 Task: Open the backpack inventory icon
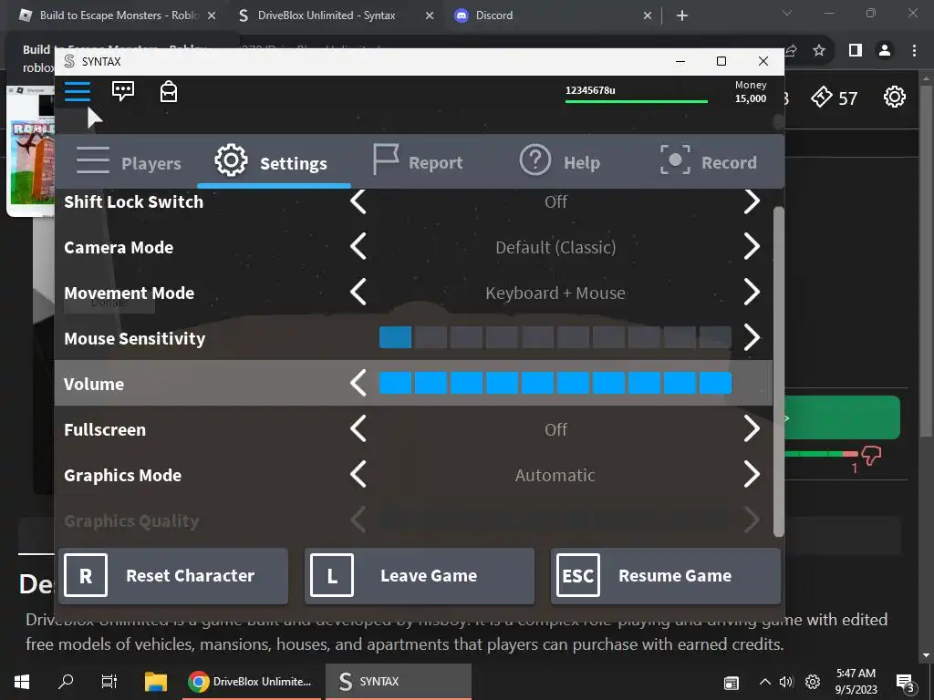[169, 92]
